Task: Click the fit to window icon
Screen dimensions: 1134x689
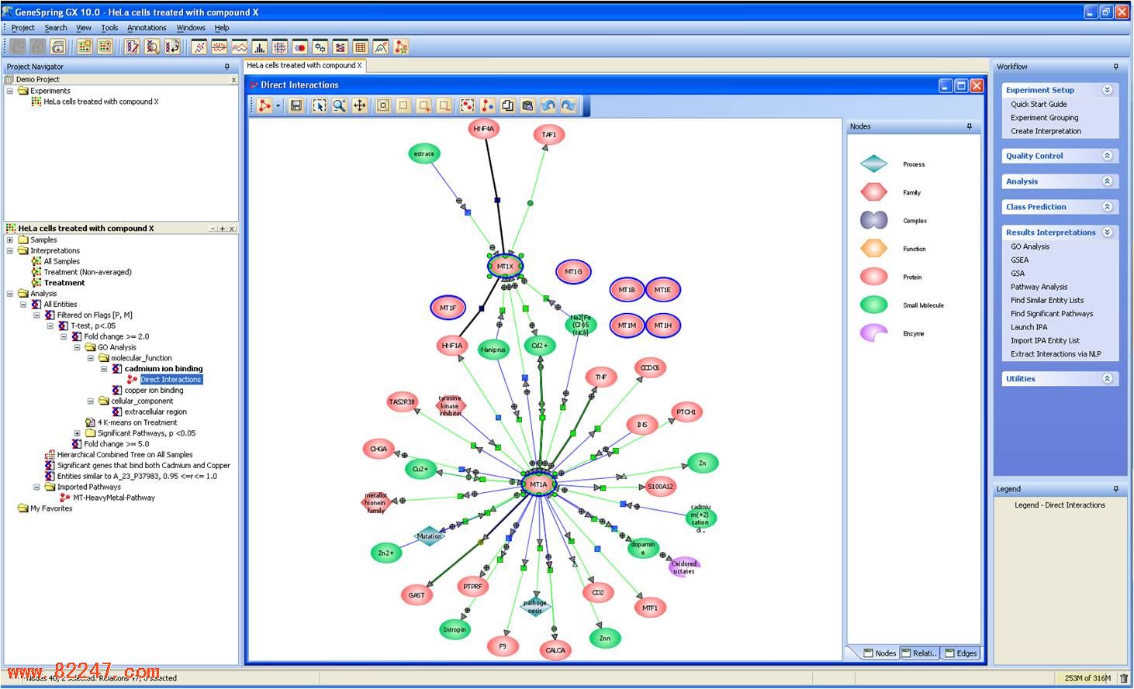Action: pyautogui.click(x=382, y=105)
